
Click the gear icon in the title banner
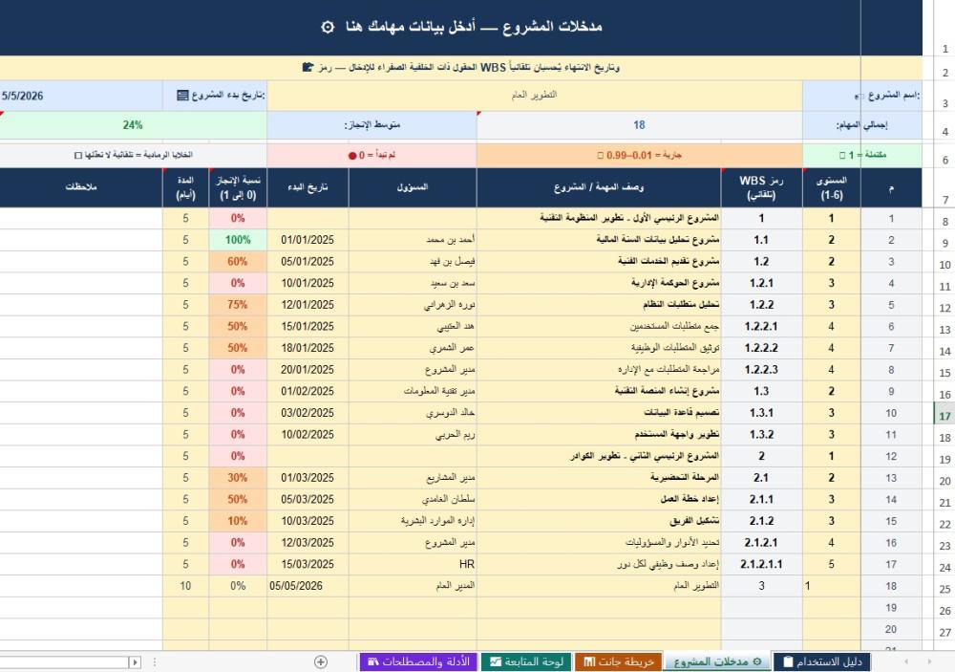(x=328, y=27)
